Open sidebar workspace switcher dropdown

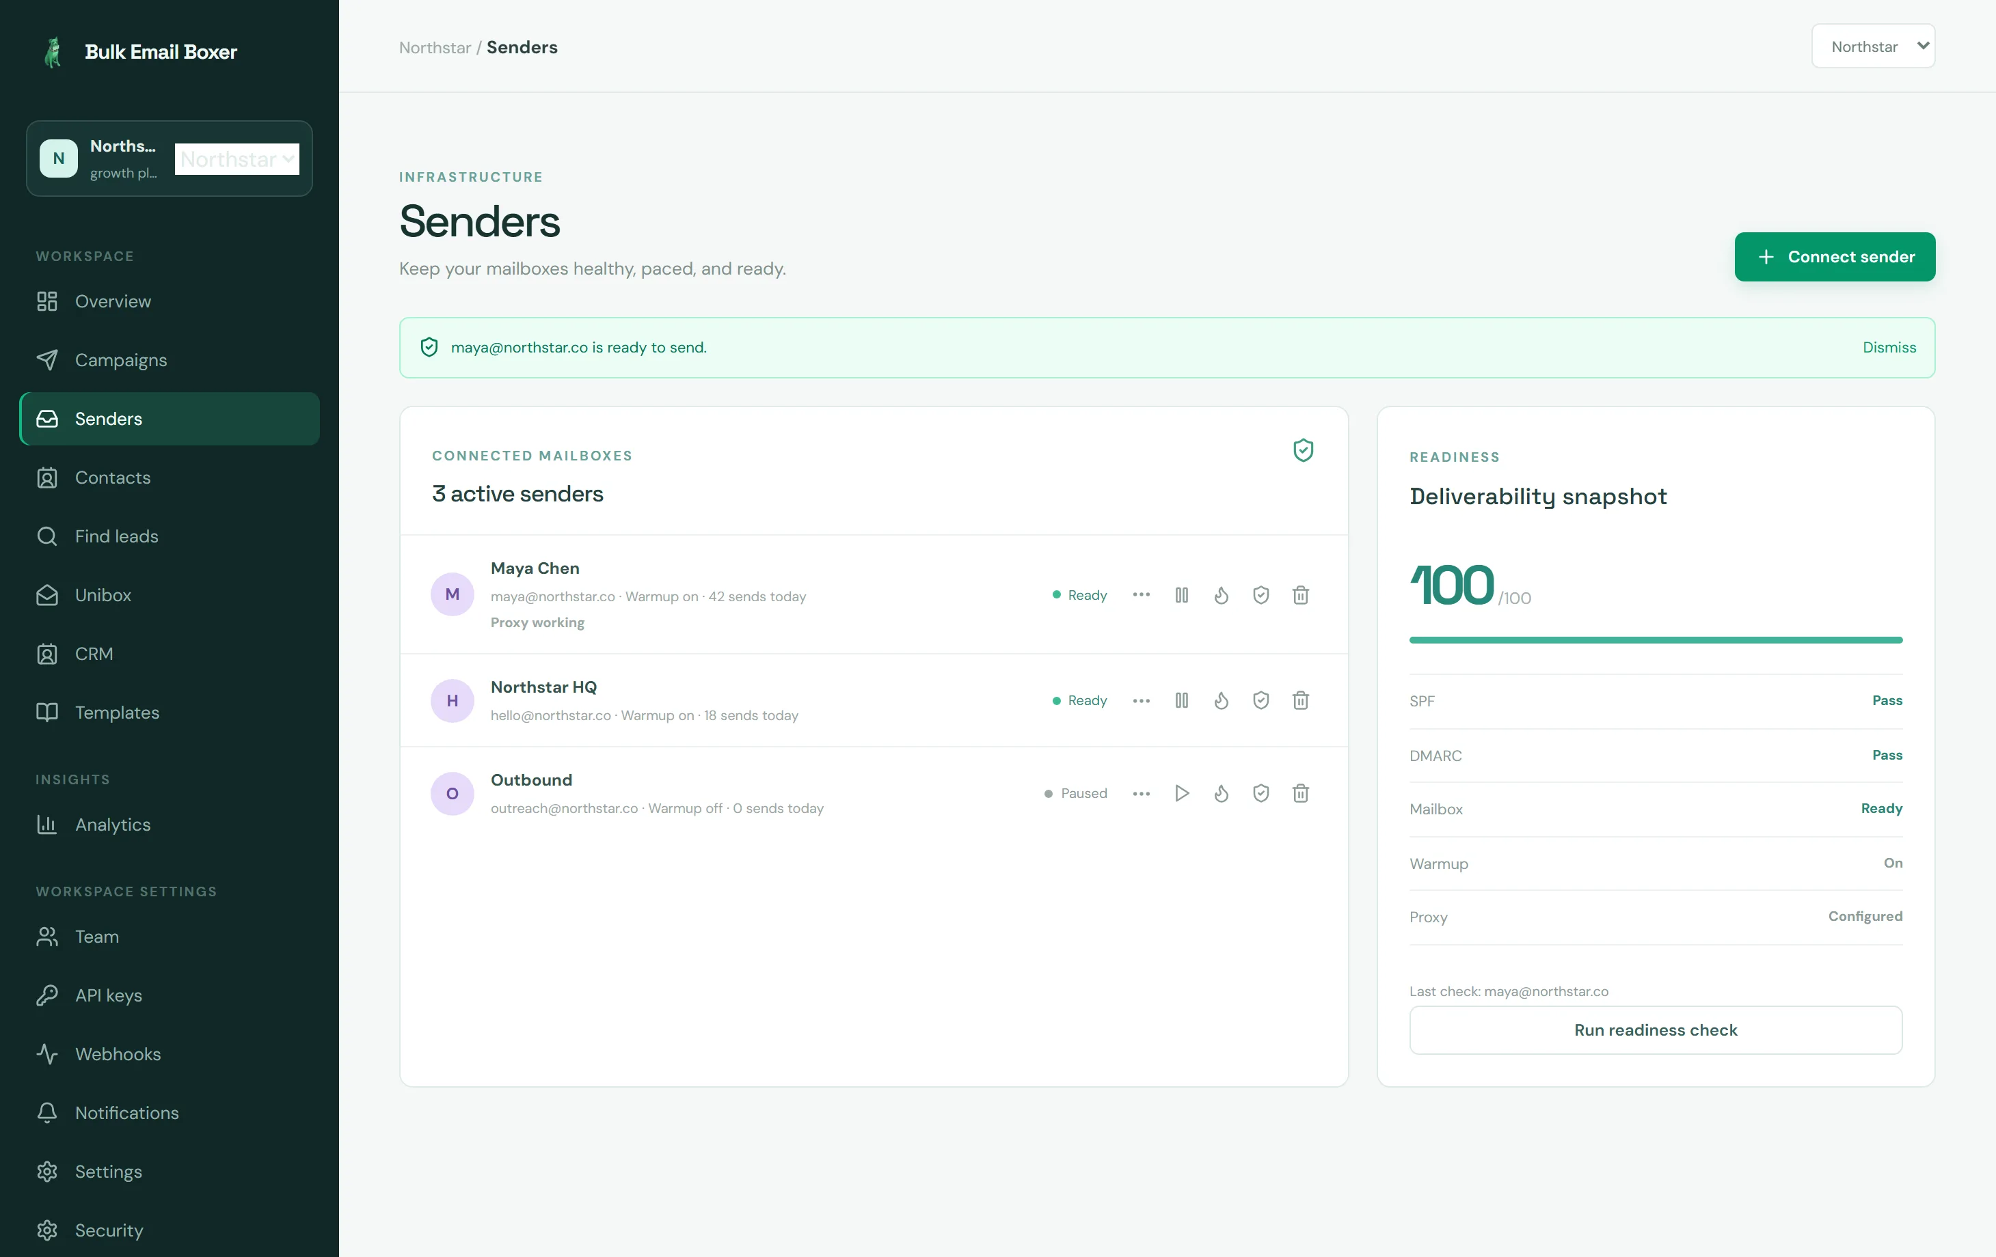tap(237, 159)
